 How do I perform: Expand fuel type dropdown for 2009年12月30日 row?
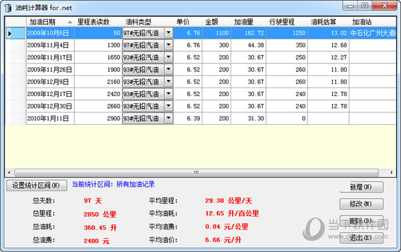point(168,106)
